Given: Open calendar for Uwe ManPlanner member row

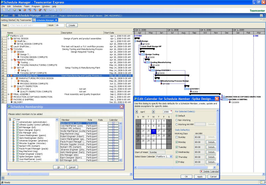Looking at the screenshot, I should click(113, 126).
